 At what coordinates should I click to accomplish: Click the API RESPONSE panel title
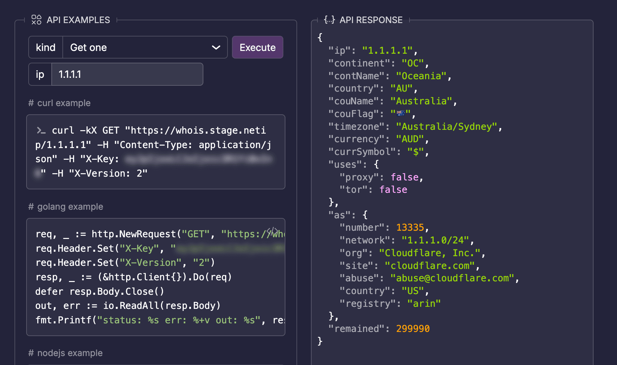[371, 20]
